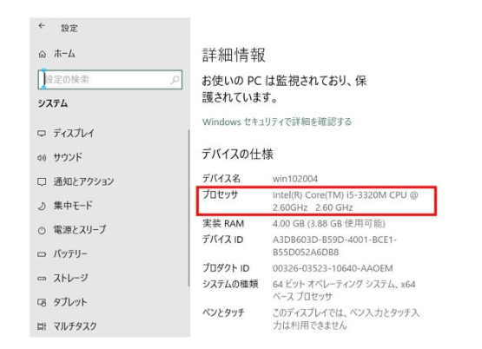Click ペンとタッチ value text

click(347, 319)
